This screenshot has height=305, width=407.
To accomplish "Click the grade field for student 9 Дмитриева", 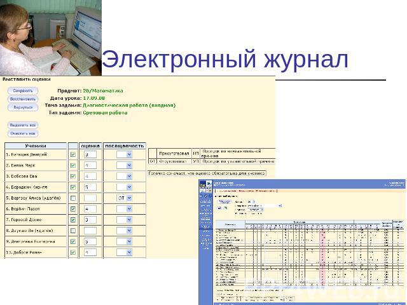I will 90,241.
